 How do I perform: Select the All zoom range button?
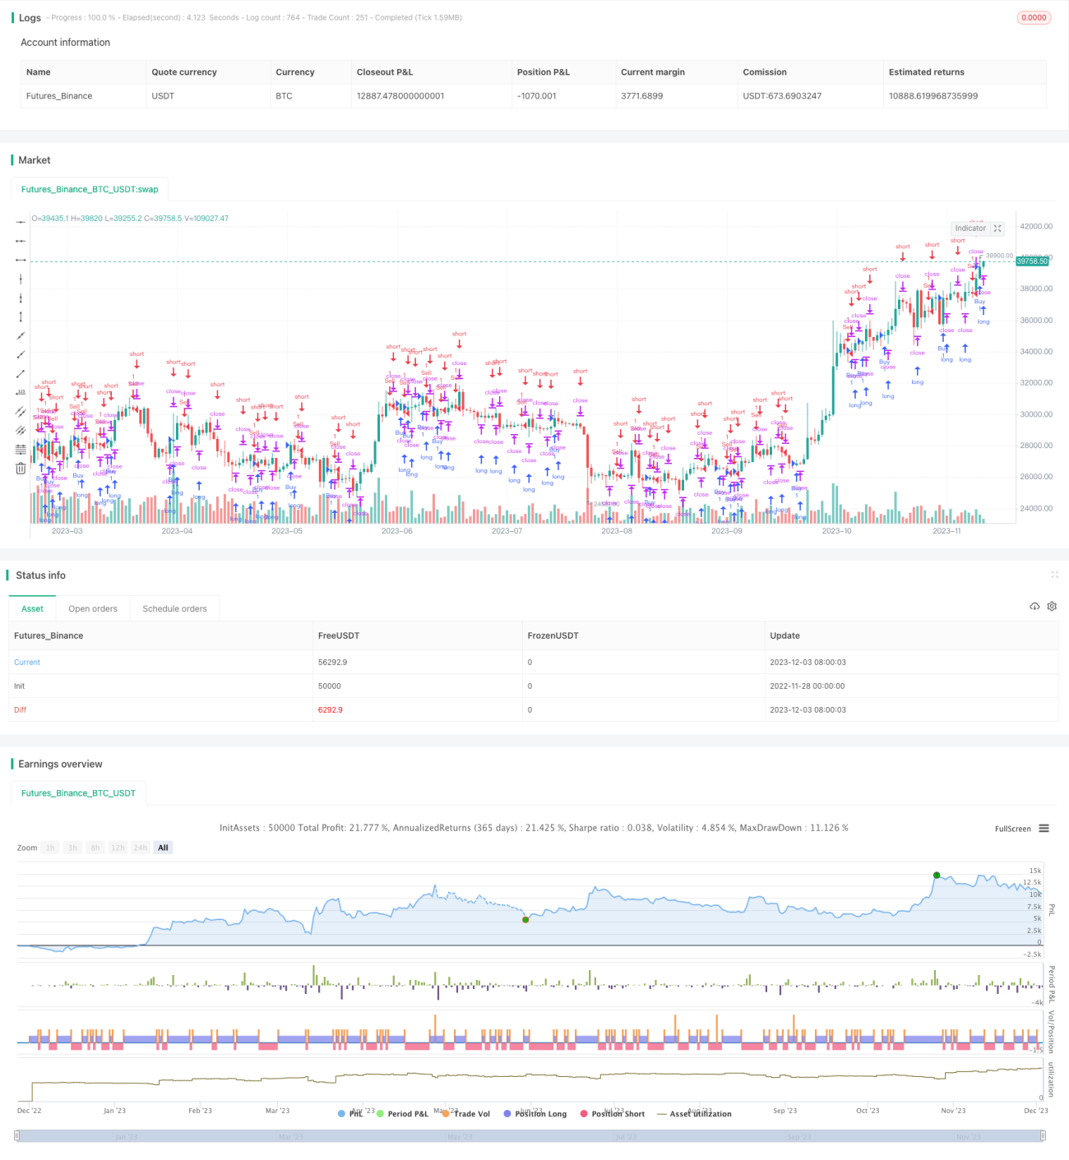[163, 848]
